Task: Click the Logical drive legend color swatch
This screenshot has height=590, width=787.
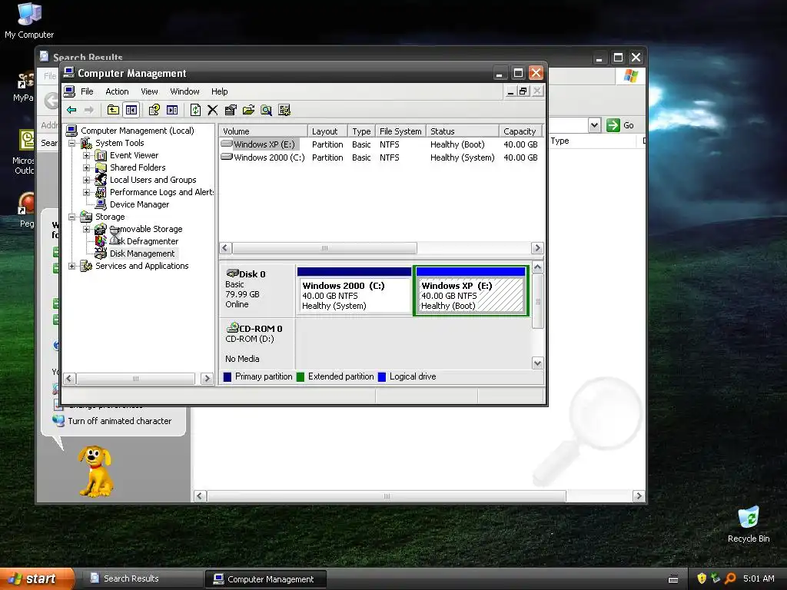Action: [x=382, y=376]
